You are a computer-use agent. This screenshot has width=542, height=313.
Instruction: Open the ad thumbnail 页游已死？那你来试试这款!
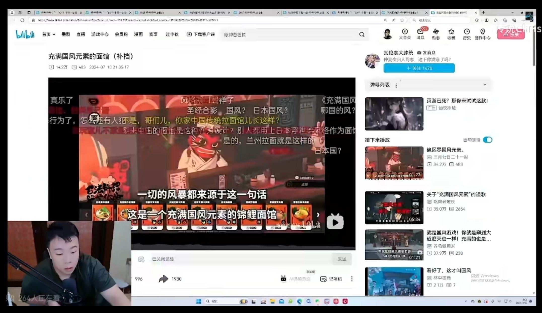point(394,114)
